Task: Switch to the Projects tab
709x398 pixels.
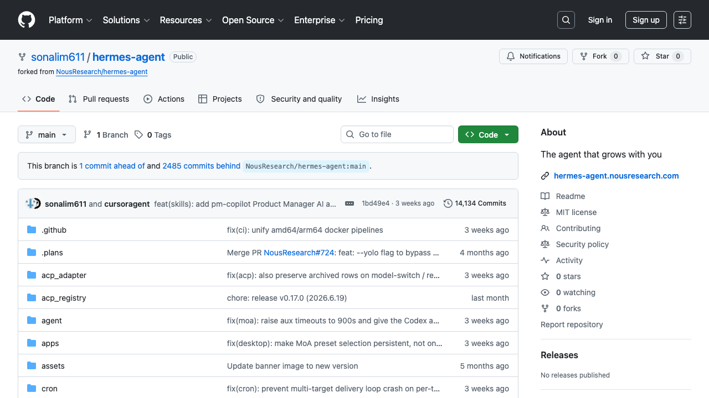Action: click(220, 99)
